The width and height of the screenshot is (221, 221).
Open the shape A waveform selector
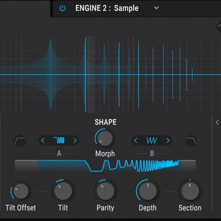59,140
